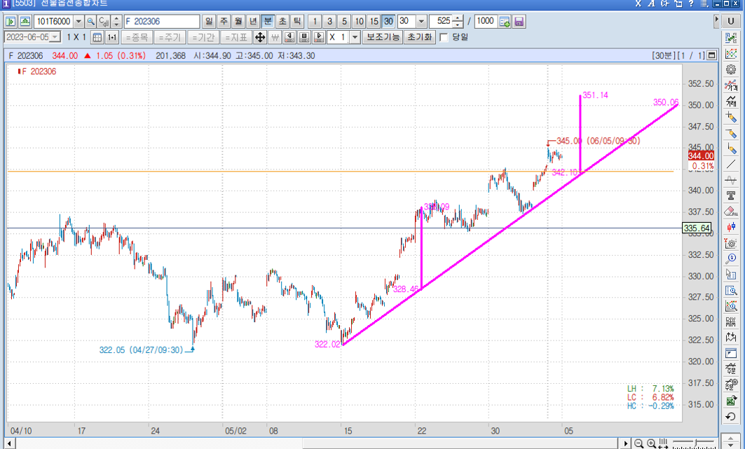
Task: Click the save floppy disk icon
Action: (519, 22)
